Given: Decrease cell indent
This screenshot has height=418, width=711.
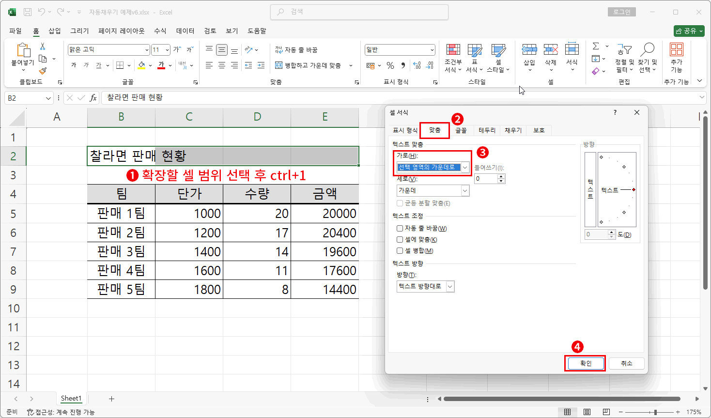Looking at the screenshot, I should pyautogui.click(x=248, y=65).
